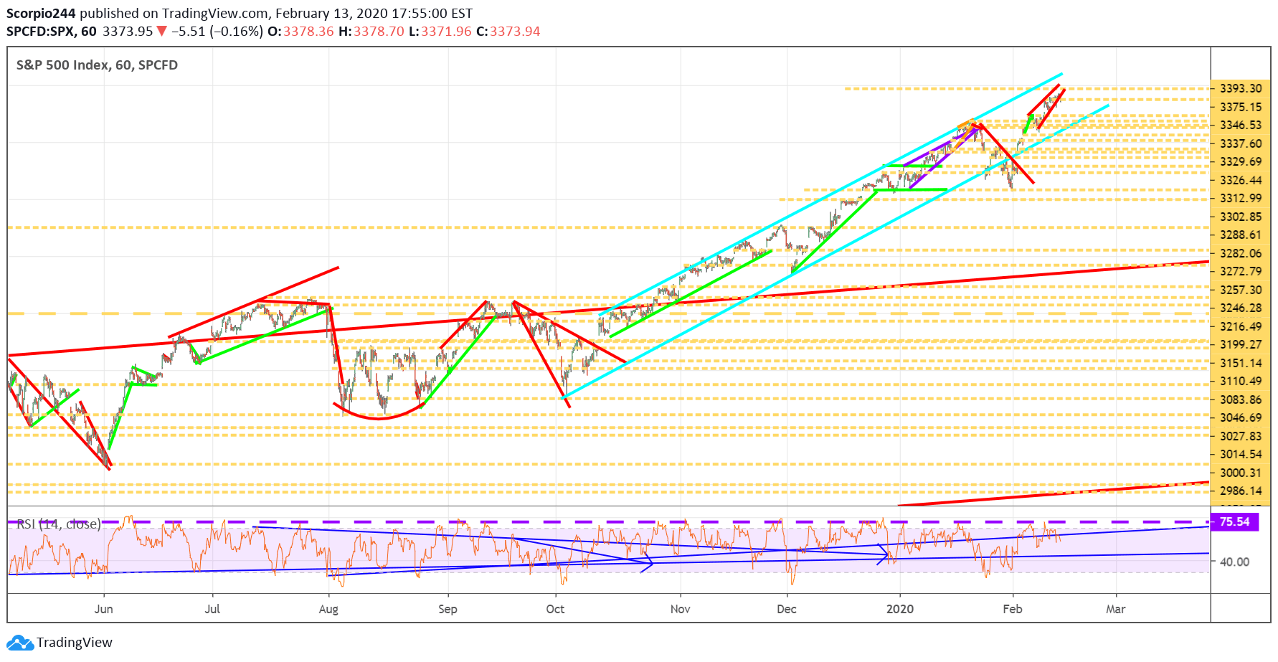The height and width of the screenshot is (662, 1278).
Task: Click the 3216.49 price level label
Action: pos(1241,327)
